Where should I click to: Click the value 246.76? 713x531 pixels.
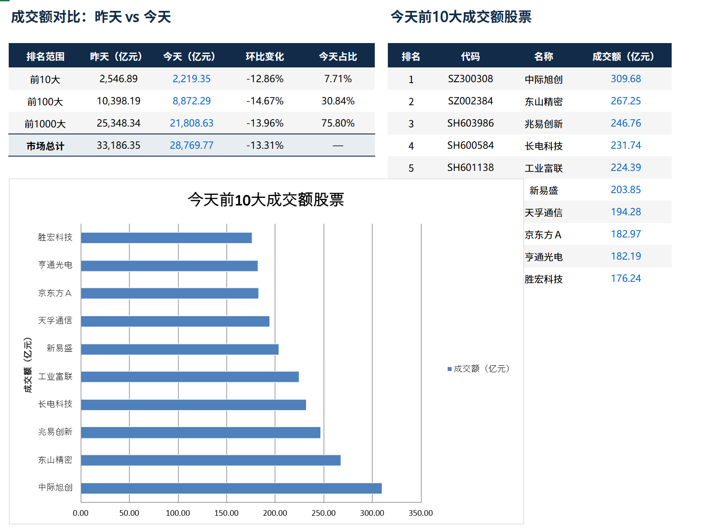pos(626,123)
